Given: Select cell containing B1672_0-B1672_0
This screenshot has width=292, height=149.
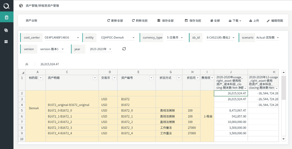Looking at the screenshot, I should tap(60, 111).
